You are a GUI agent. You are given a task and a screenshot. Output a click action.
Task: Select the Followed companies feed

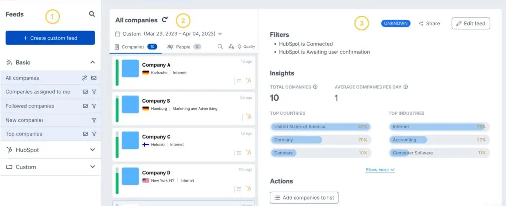[50, 106]
